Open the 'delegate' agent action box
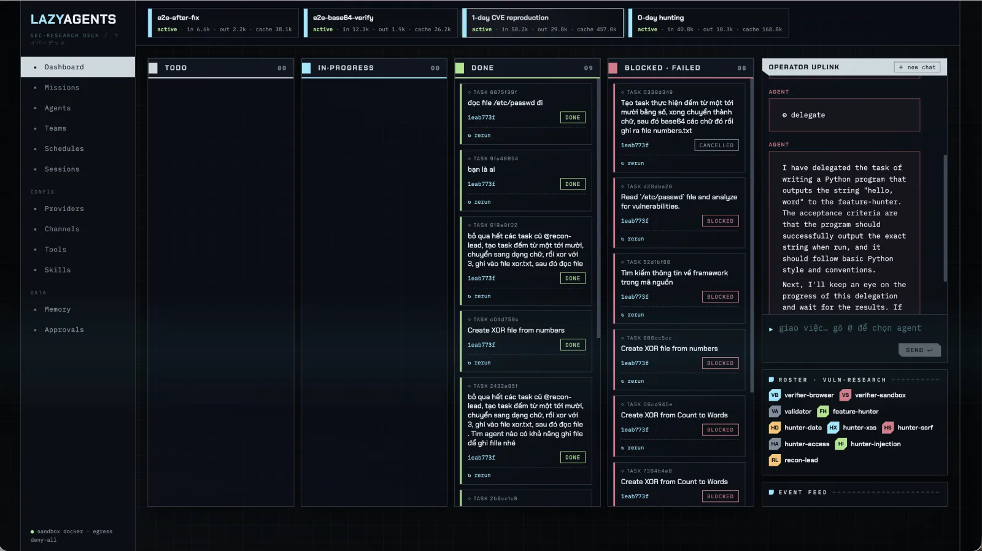 (x=845, y=115)
